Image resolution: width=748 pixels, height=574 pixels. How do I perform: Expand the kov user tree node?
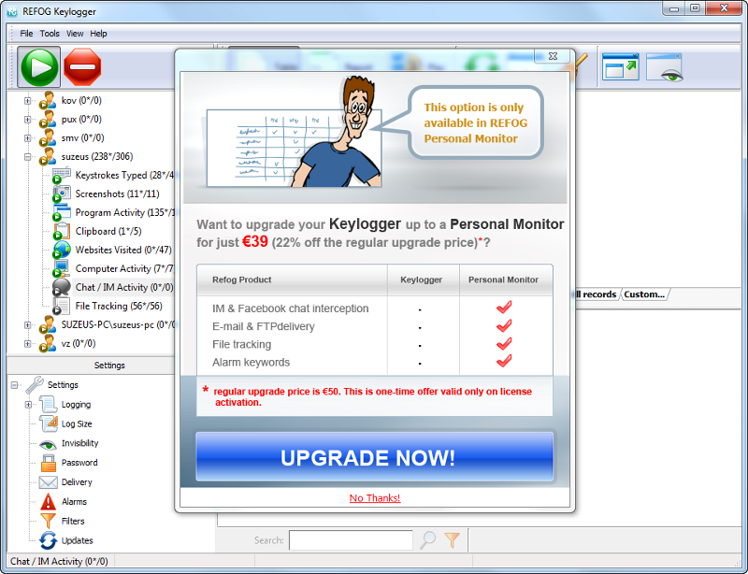pos(27,100)
